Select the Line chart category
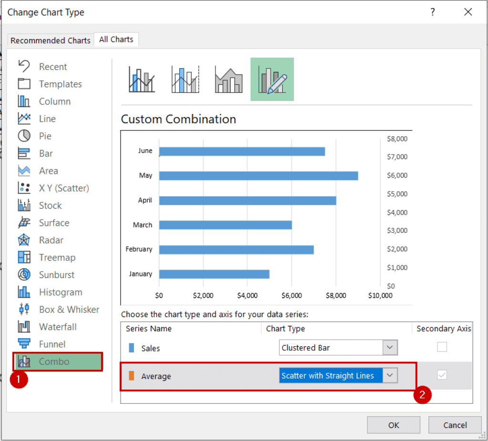Screen dimensions: 488x441 pyautogui.click(x=47, y=119)
